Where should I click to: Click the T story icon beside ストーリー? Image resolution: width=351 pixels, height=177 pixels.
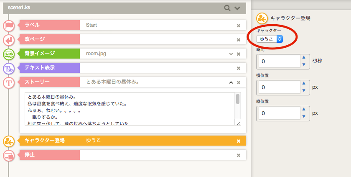pos(9,83)
